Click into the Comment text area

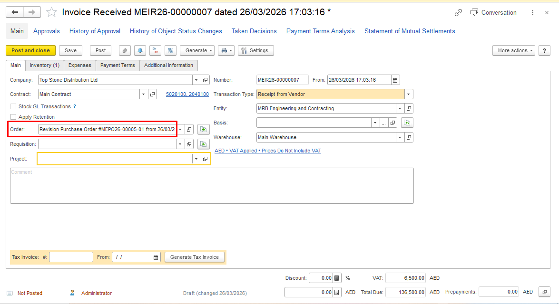tap(212, 185)
